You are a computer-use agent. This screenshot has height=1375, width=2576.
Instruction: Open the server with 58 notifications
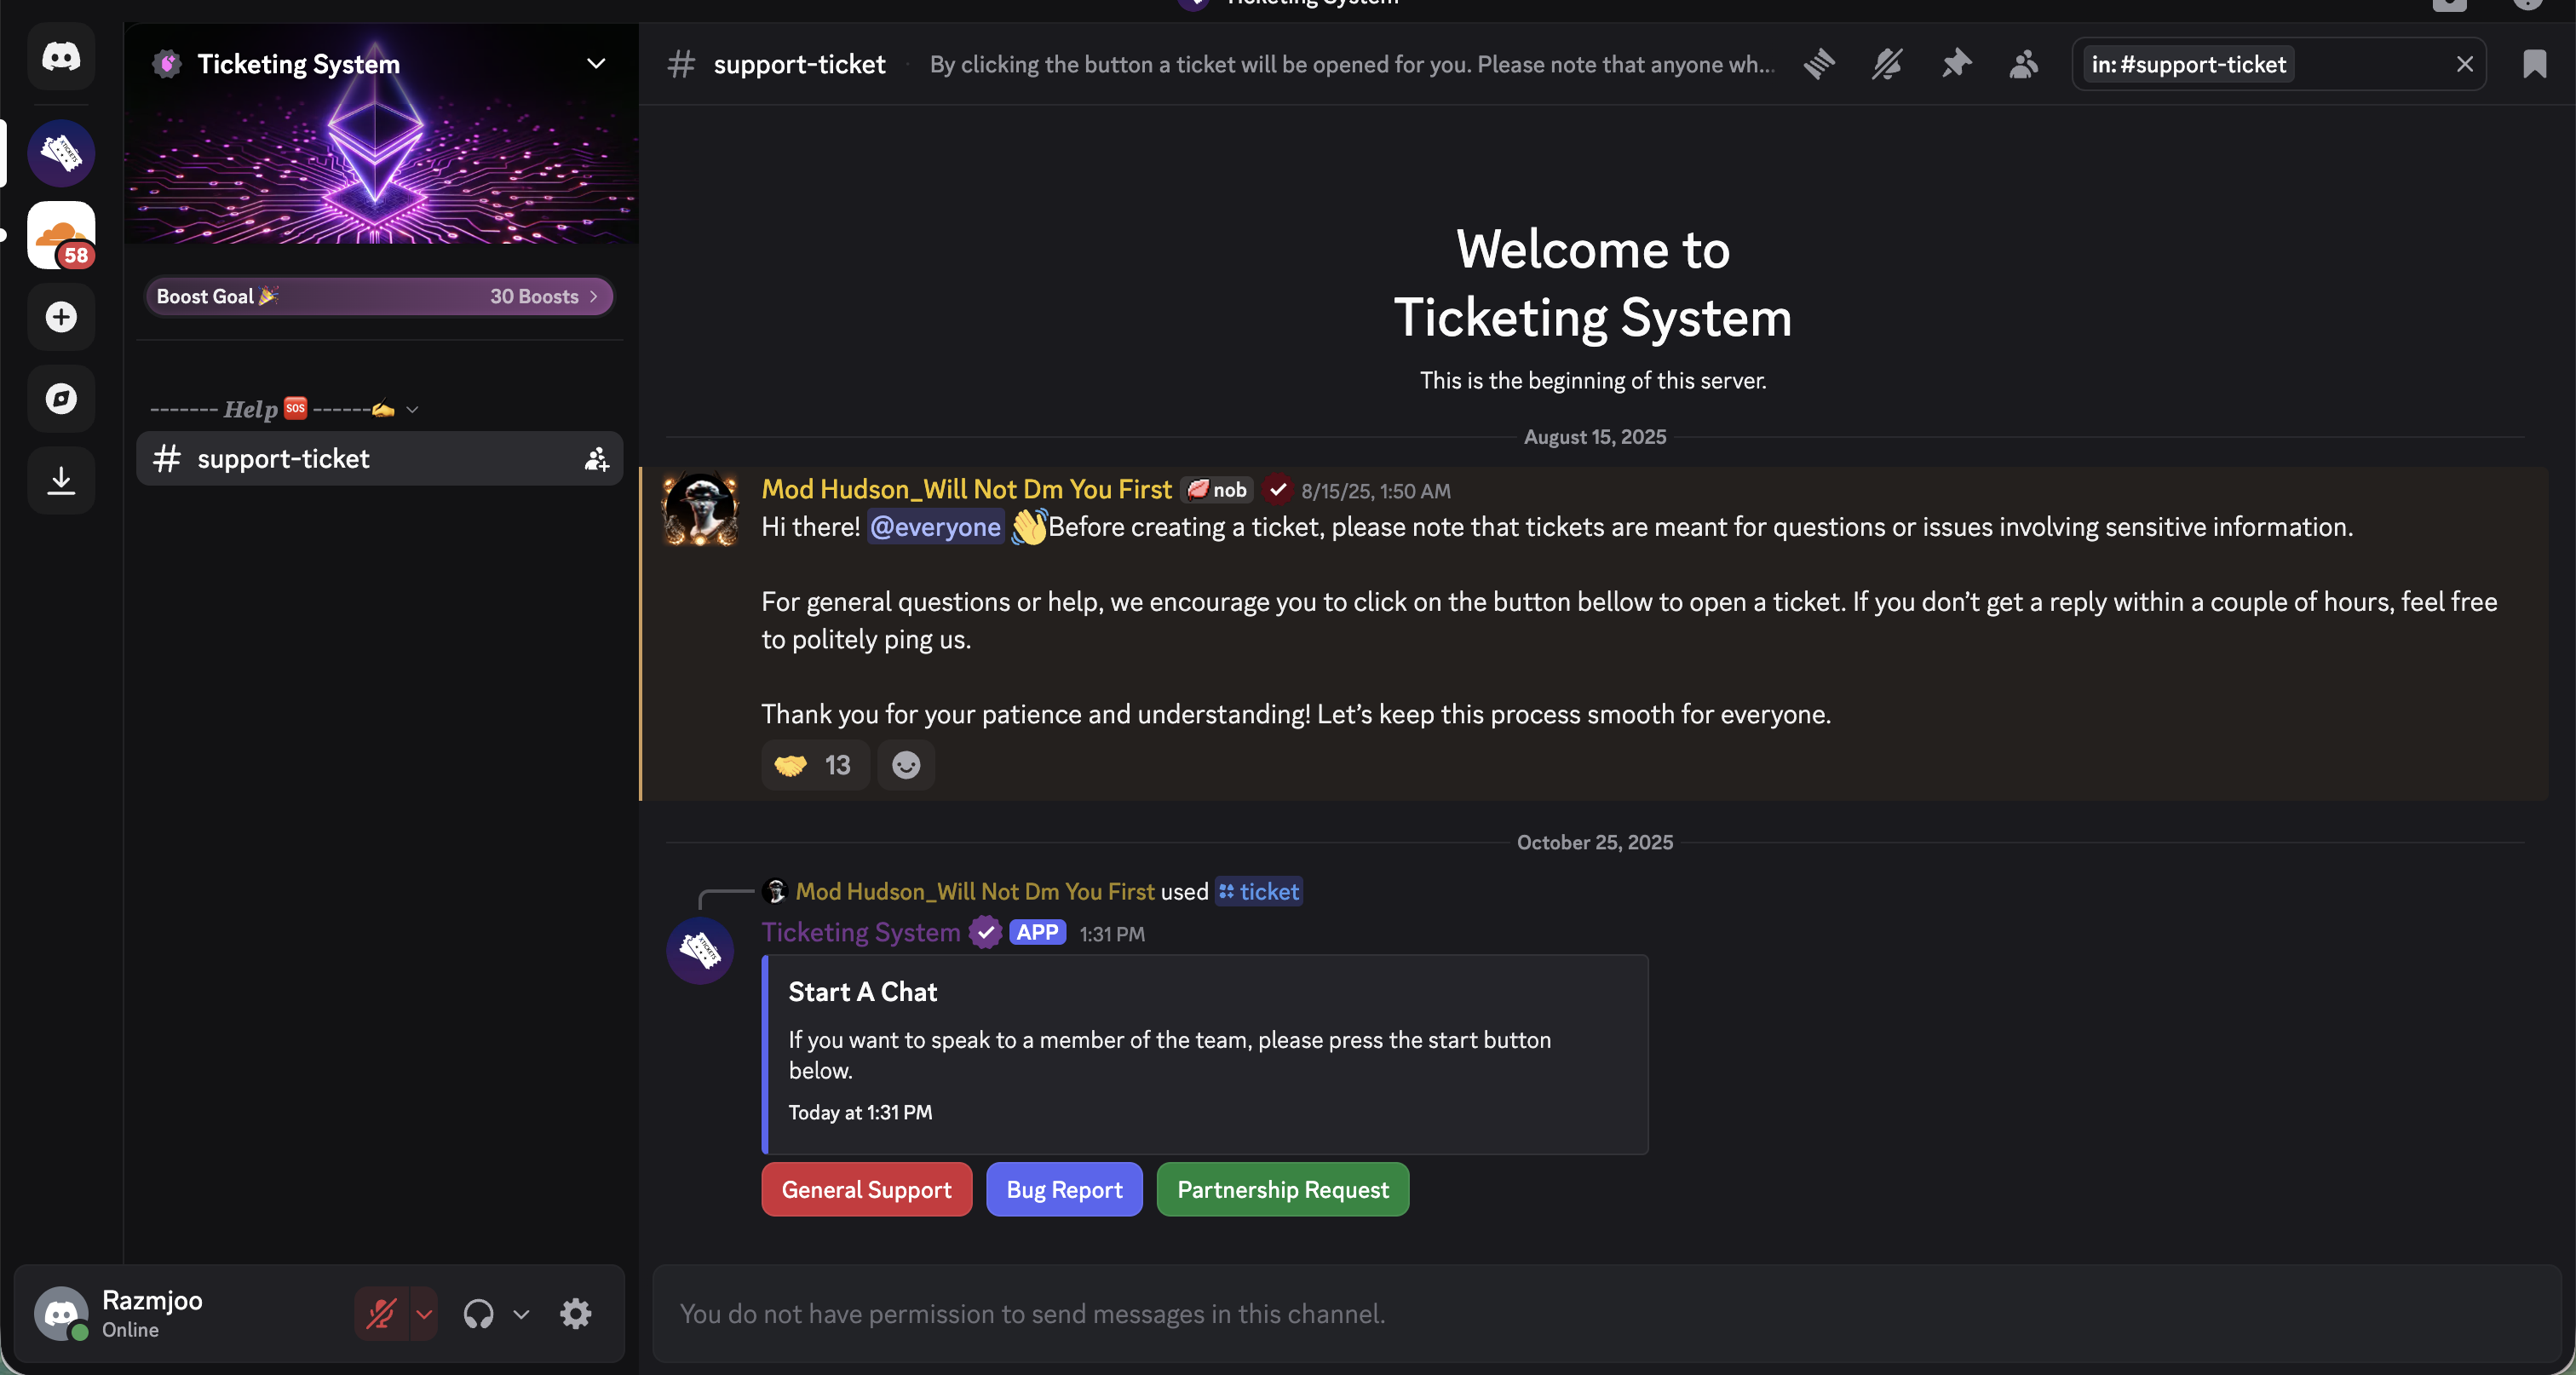[x=61, y=235]
